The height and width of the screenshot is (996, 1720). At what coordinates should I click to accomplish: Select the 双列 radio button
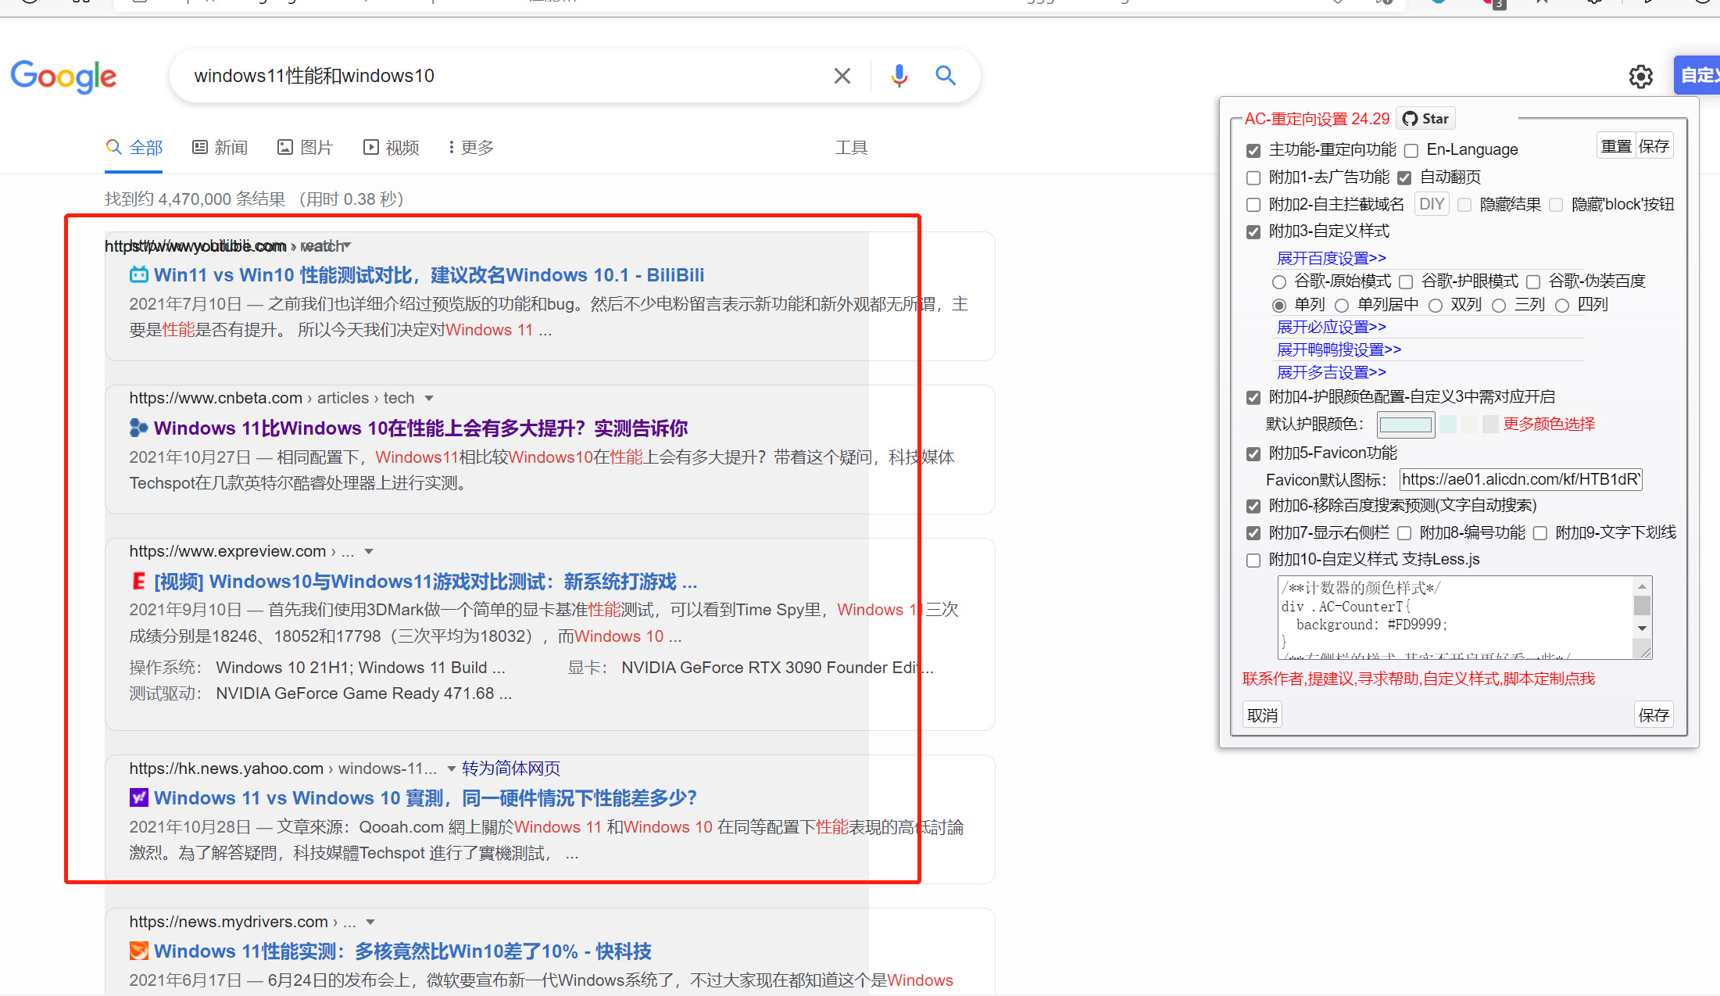(x=1435, y=306)
